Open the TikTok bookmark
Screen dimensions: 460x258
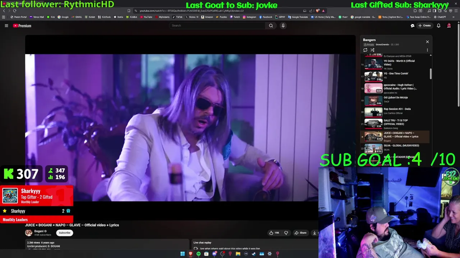pos(178,17)
